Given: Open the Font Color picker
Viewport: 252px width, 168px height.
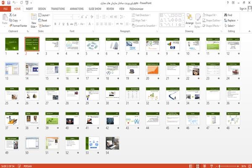Looking at the screenshot, I should point(91,24).
